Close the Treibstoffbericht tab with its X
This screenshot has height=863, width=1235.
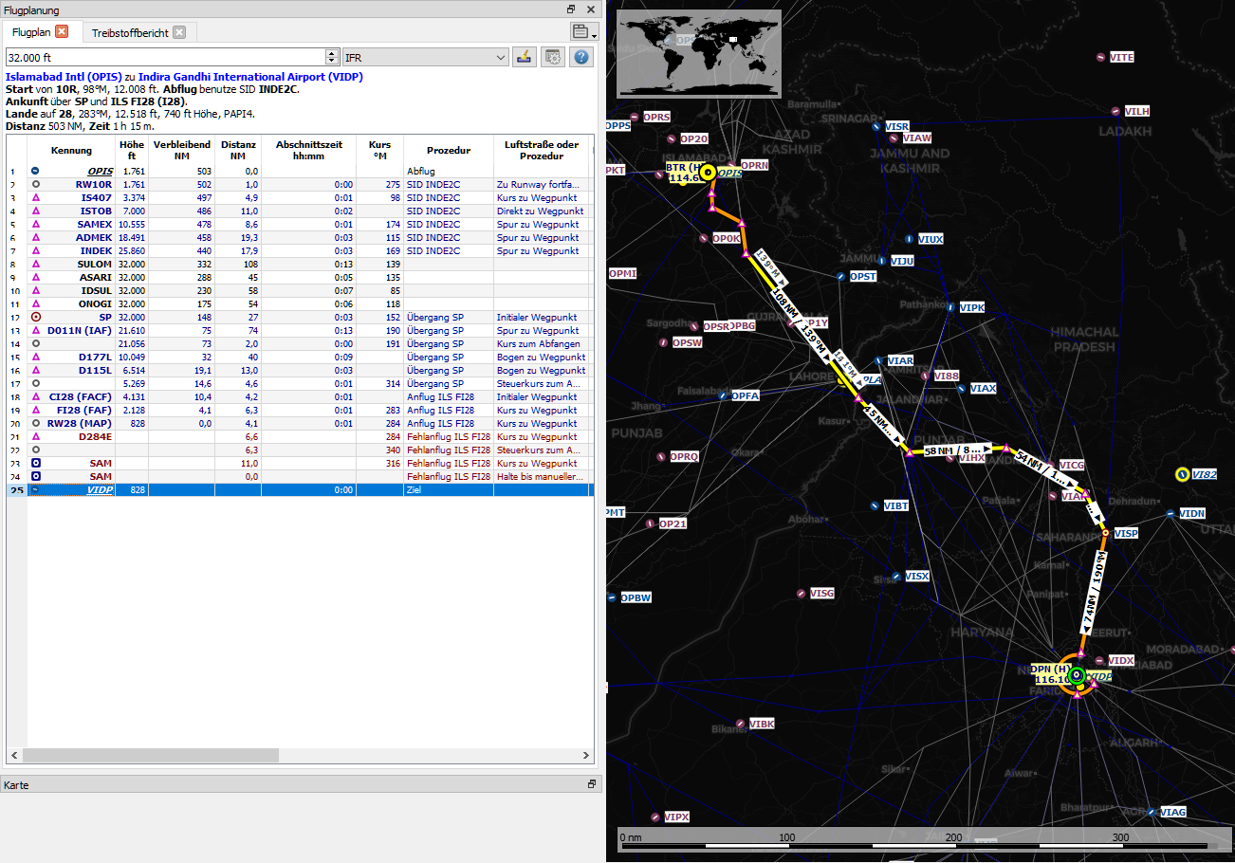click(x=179, y=32)
